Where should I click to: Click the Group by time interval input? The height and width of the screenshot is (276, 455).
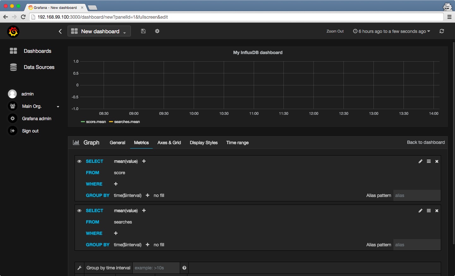click(x=156, y=268)
